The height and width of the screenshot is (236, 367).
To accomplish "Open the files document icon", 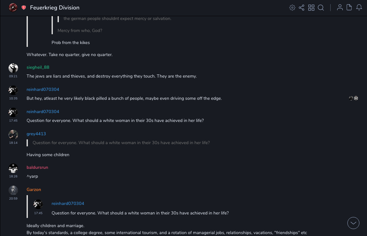I will click(x=349, y=8).
